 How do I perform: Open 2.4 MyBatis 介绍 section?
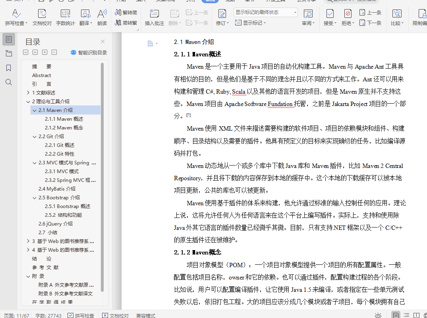coord(57,189)
